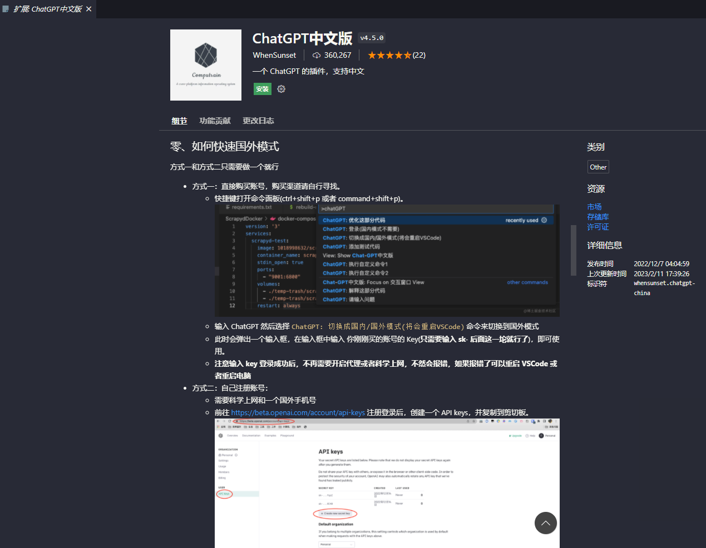The height and width of the screenshot is (548, 706).
Task: Click the cloud download count icon
Action: coord(317,56)
